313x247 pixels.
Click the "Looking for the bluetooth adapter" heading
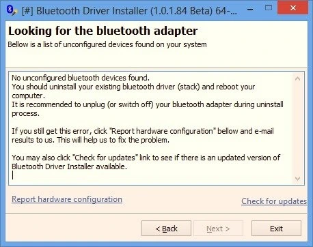(103, 31)
